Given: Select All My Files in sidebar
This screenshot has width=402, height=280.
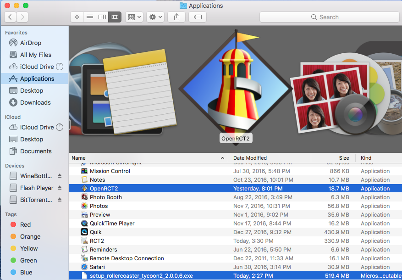Looking at the screenshot, I should point(35,55).
